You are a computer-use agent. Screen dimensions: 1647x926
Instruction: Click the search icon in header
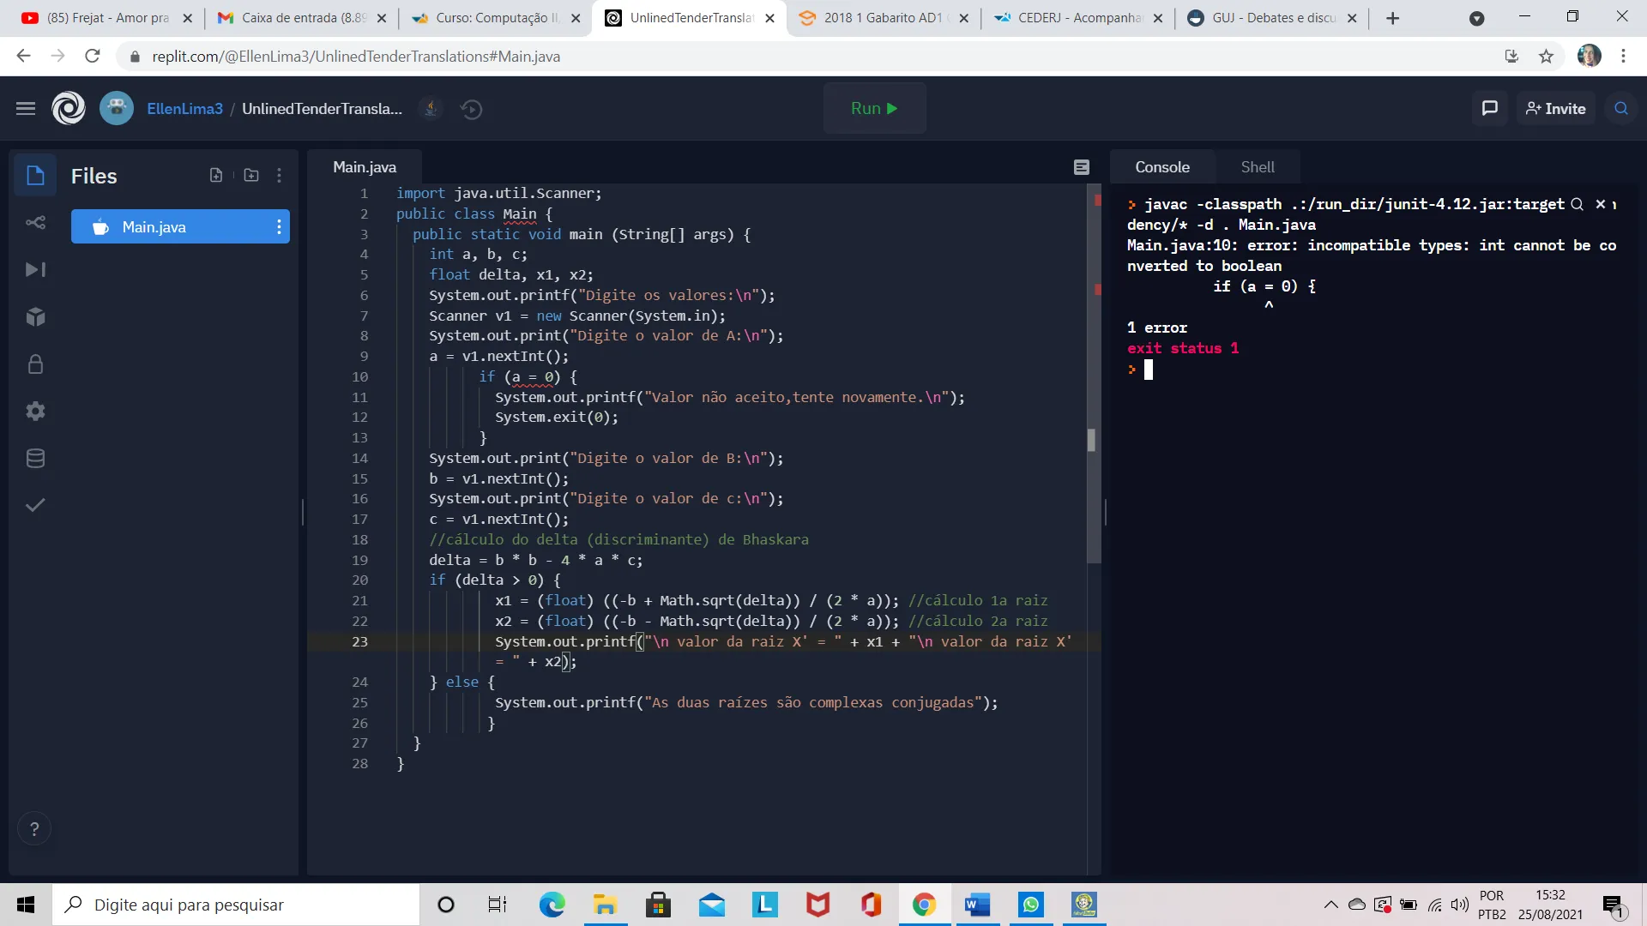click(x=1621, y=109)
